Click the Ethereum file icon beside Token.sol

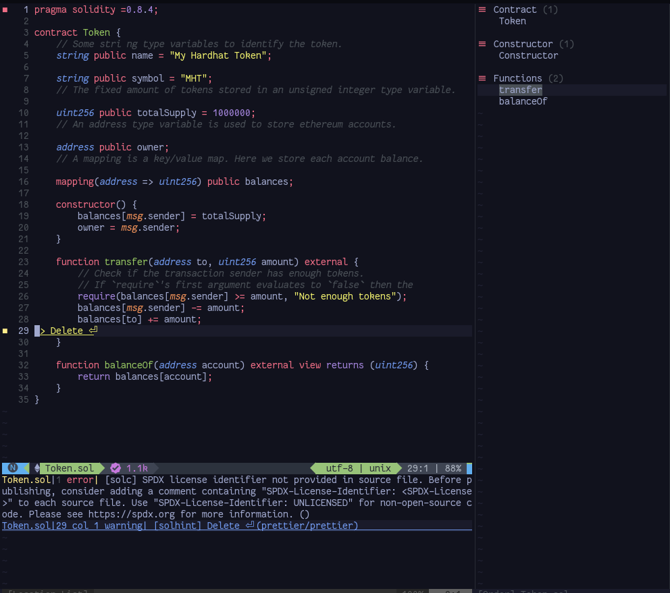pos(37,468)
